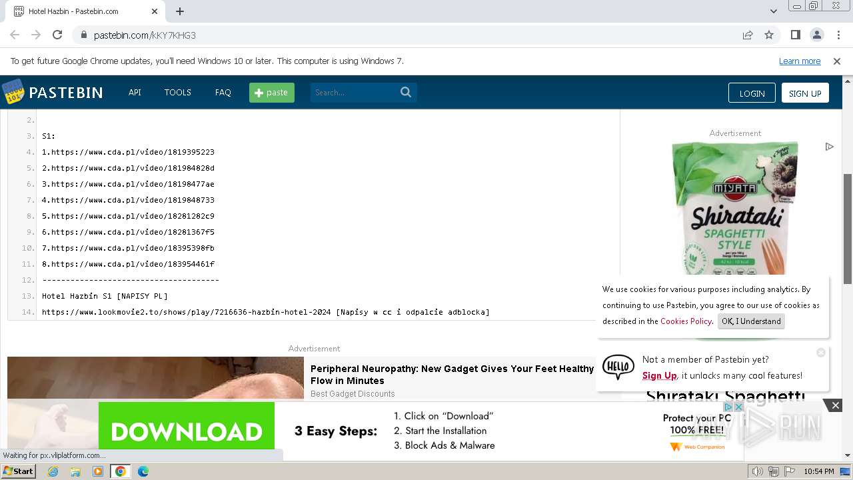
Task: Click the Peripheral Neuropathy ad photo
Action: [x=155, y=378]
